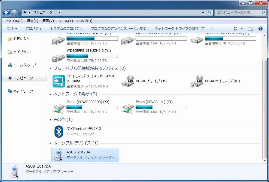269x182 pixels.
Task: Open the 表示(V) menu
Action: (x=48, y=21)
